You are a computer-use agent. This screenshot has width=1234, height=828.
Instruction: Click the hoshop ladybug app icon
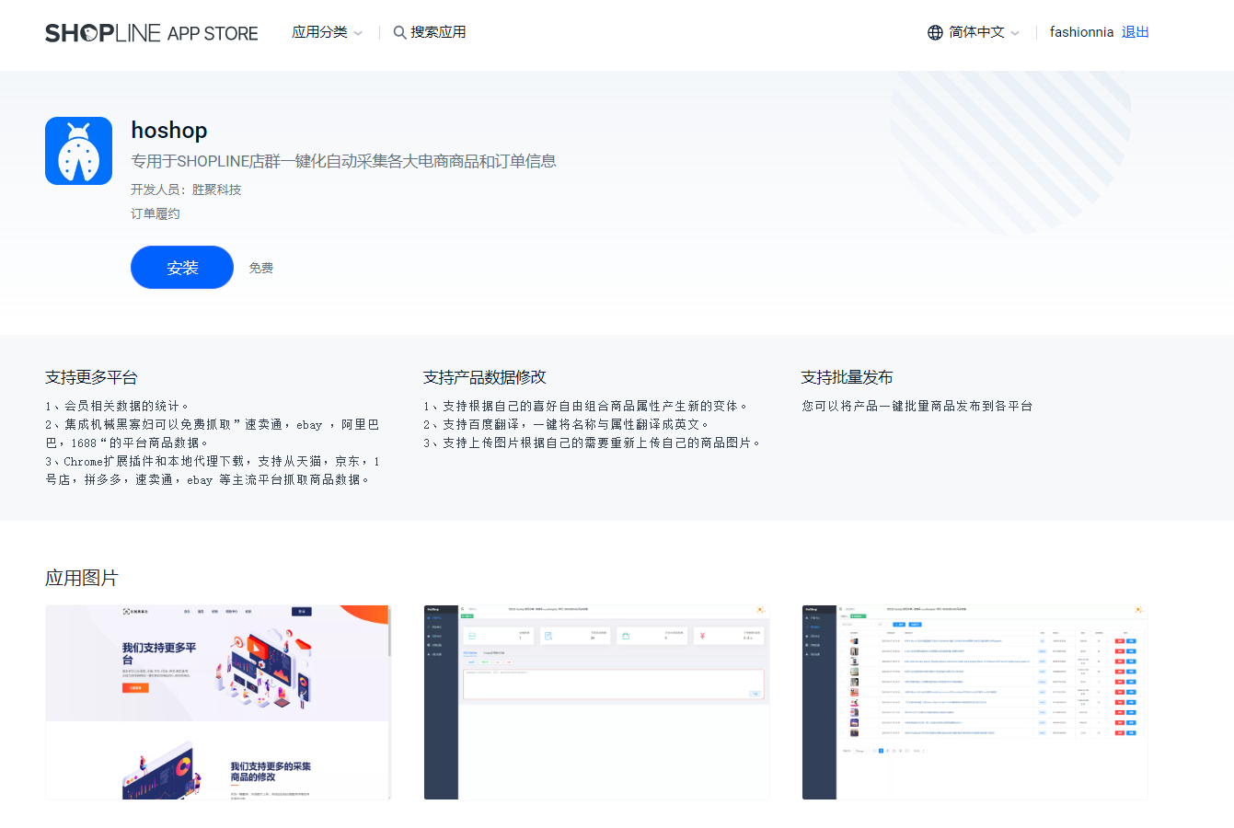coord(78,151)
